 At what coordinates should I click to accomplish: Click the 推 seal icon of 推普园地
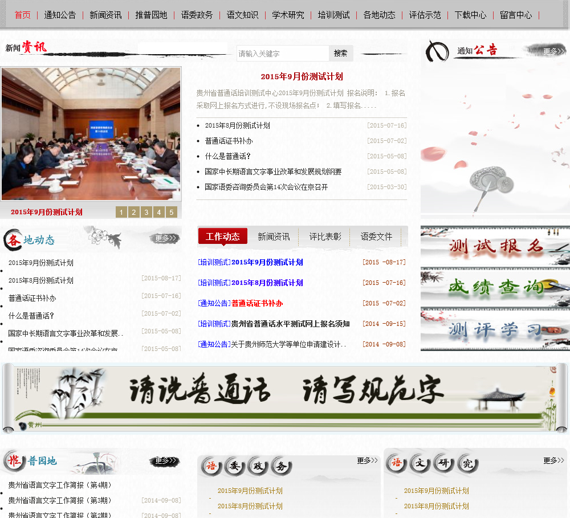(x=15, y=461)
